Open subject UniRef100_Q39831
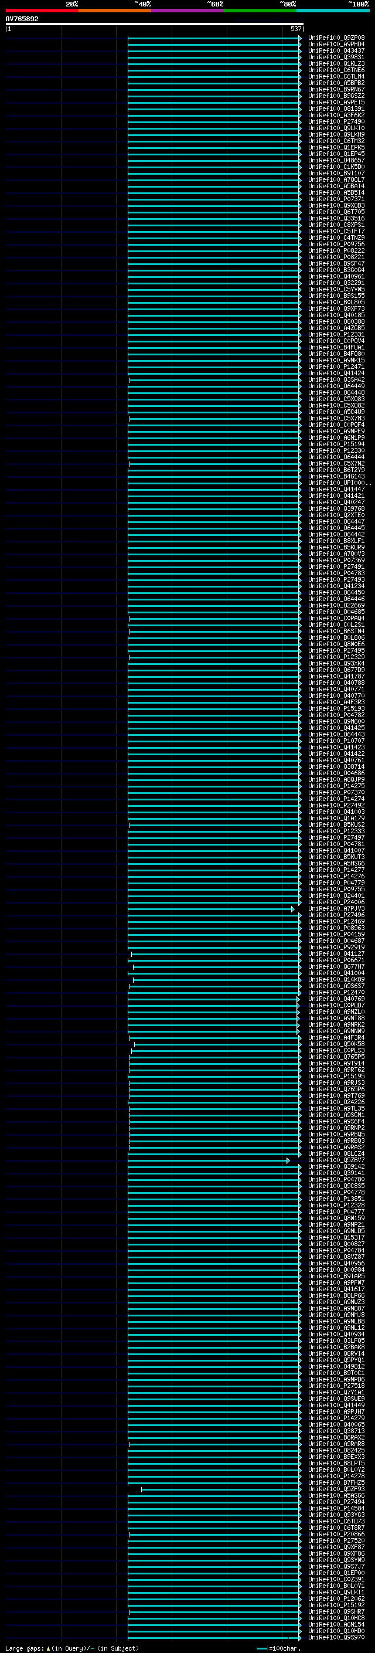This screenshot has width=375, height=1653. [336, 57]
